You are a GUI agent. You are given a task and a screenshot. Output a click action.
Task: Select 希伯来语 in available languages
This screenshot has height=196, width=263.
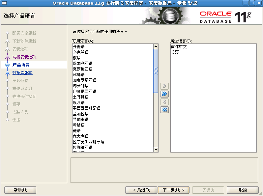[x=113, y=119]
